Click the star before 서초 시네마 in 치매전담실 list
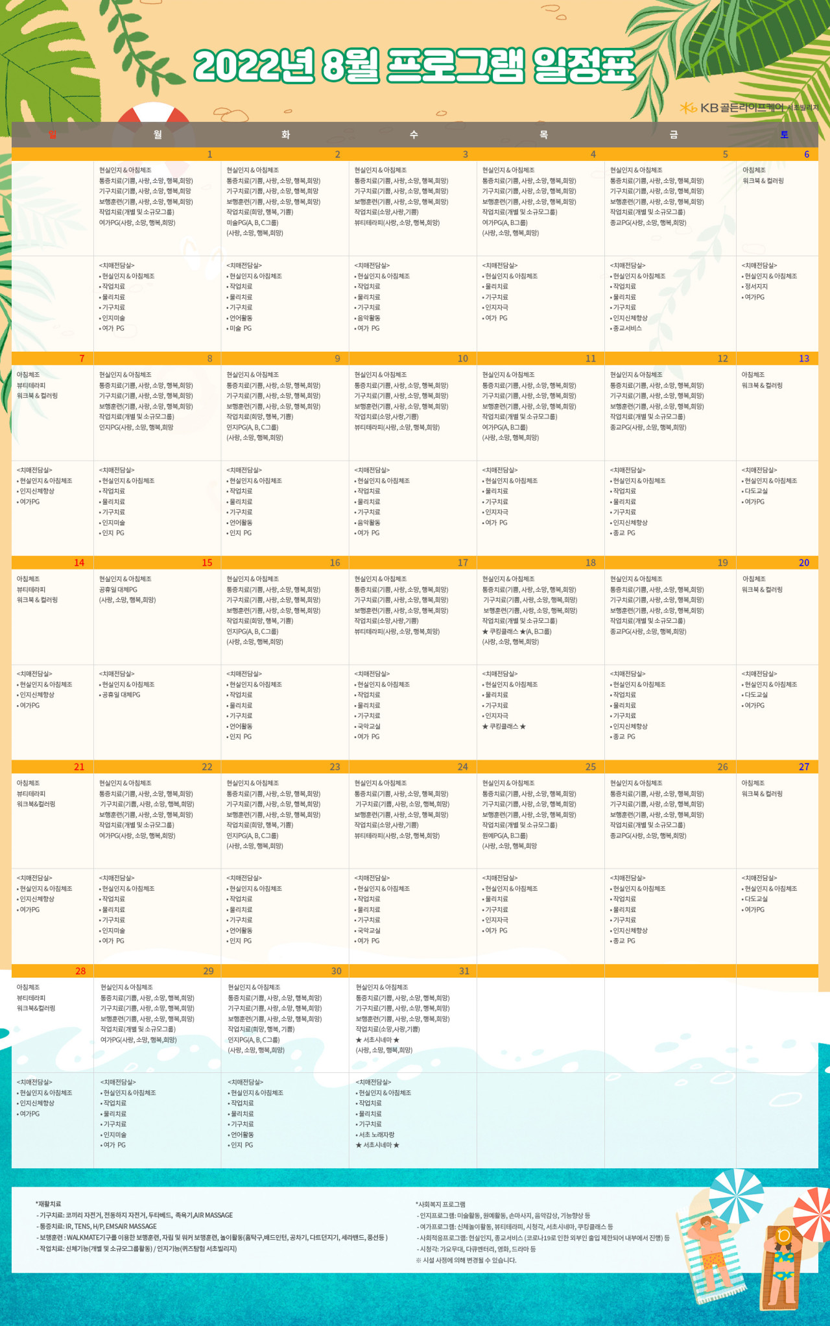Viewport: 830px width, 1326px height. pos(359,1145)
